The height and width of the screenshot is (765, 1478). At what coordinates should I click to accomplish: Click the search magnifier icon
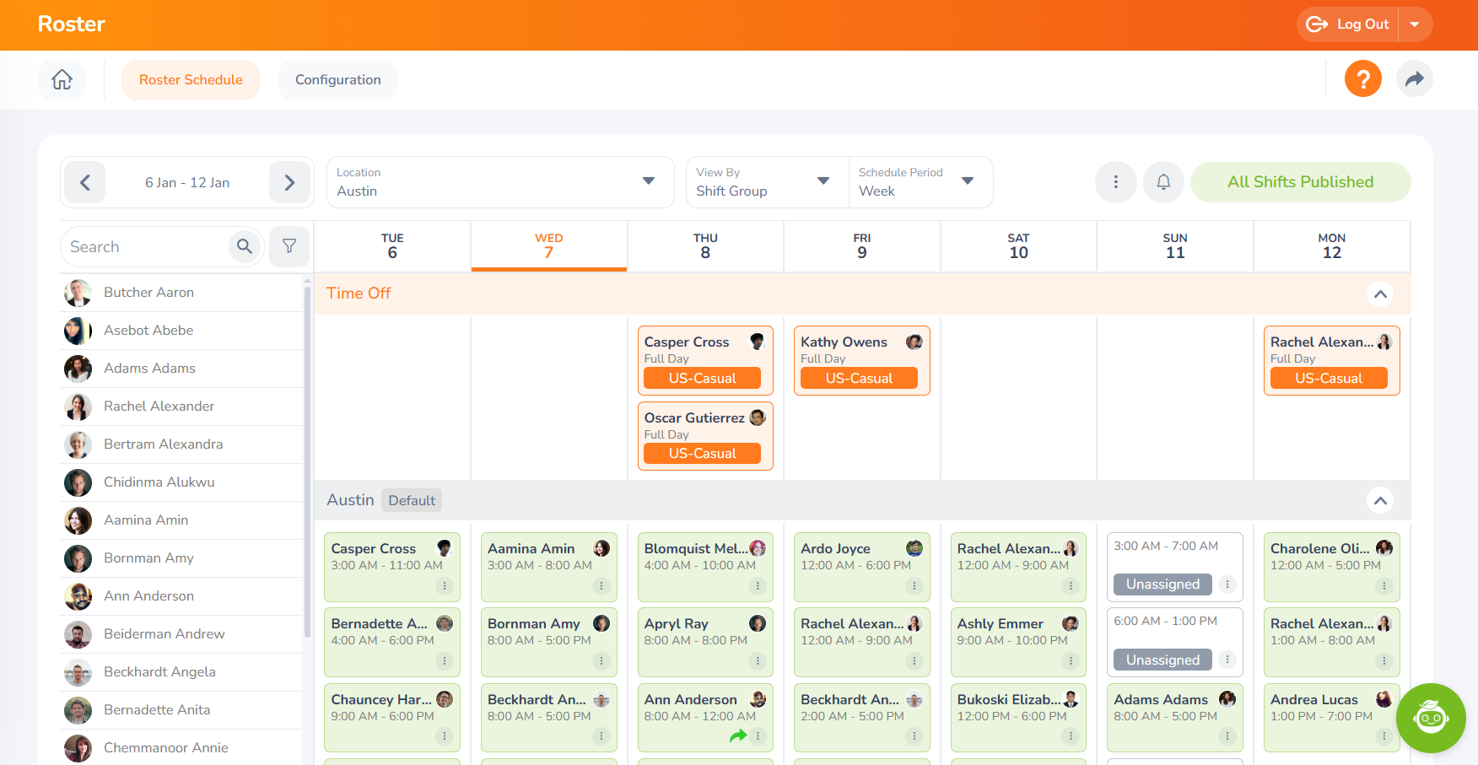pos(245,246)
